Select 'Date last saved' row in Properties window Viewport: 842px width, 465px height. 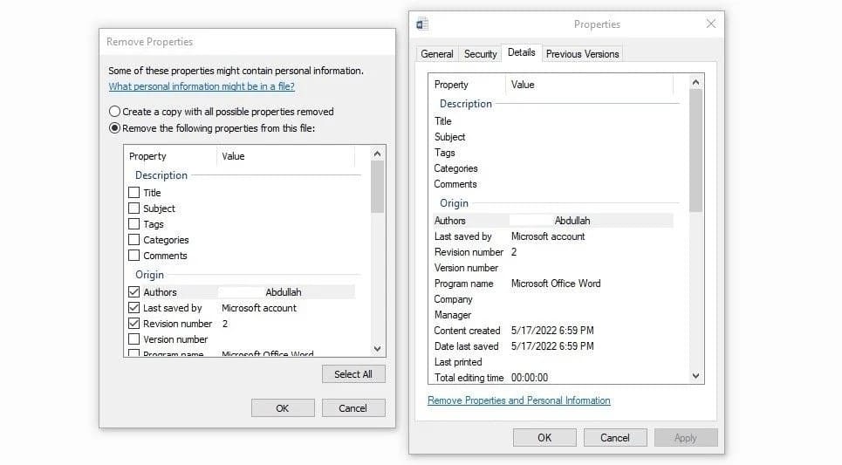(552, 346)
